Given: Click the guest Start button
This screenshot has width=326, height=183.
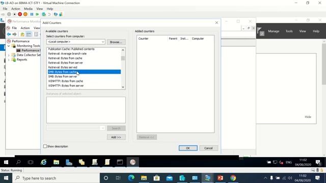Looking at the screenshot, I should 6,162.
